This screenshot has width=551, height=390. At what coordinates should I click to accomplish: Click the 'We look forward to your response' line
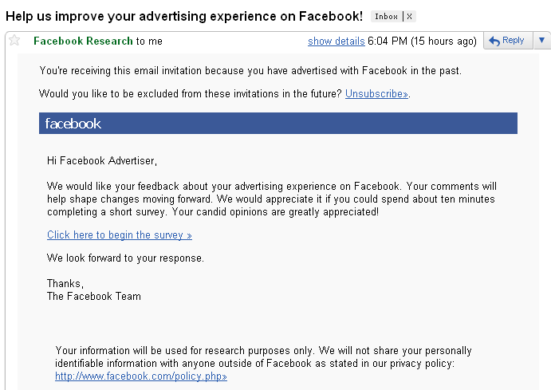(x=125, y=258)
